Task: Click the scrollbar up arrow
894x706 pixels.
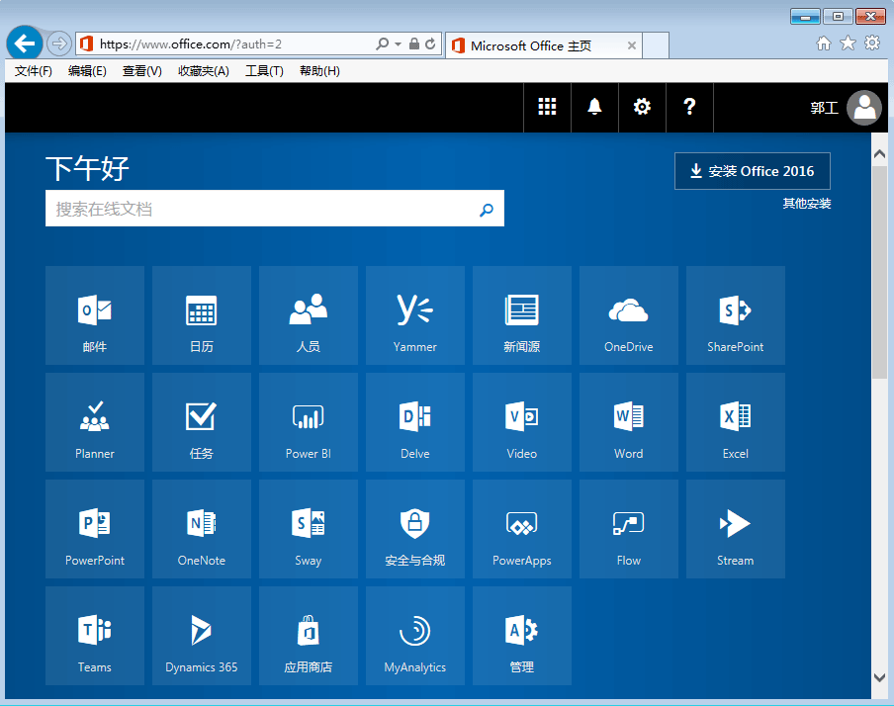Action: (x=879, y=154)
